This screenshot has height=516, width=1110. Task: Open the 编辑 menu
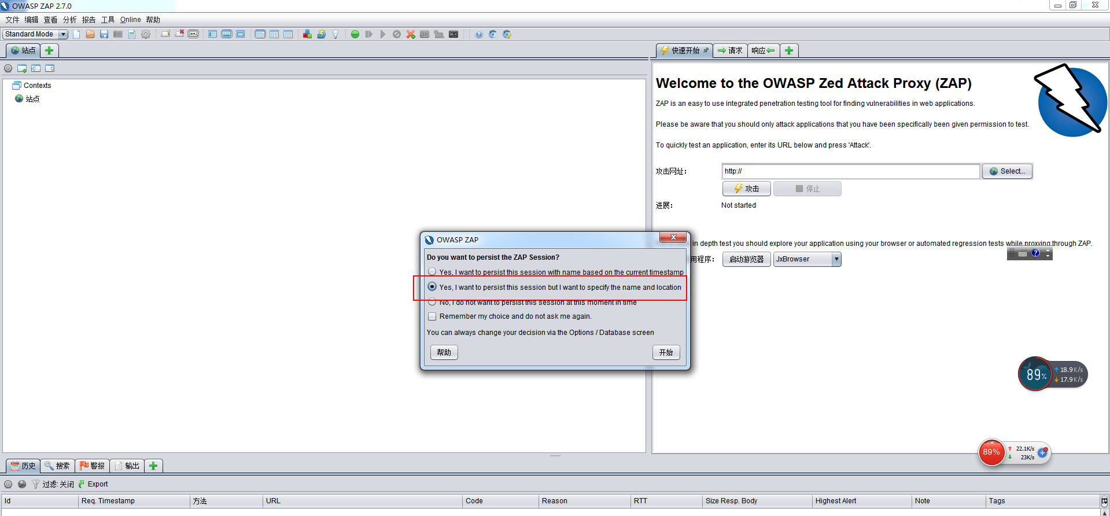click(31, 20)
